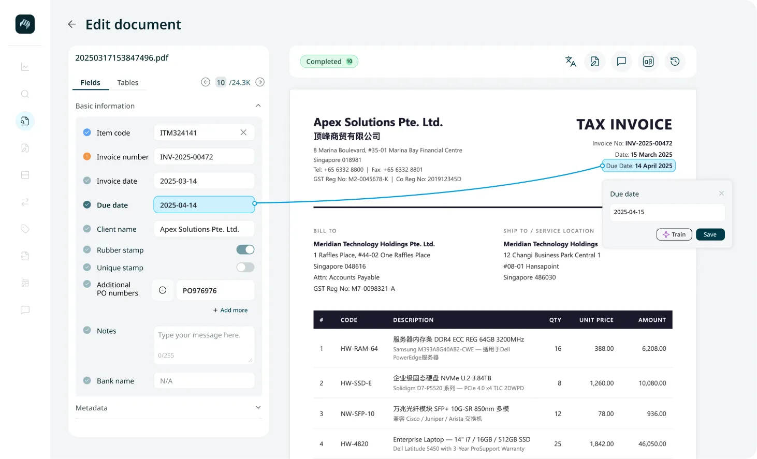Open the chat bubble sidebar icon
The width and height of the screenshot is (757, 459).
tap(25, 310)
